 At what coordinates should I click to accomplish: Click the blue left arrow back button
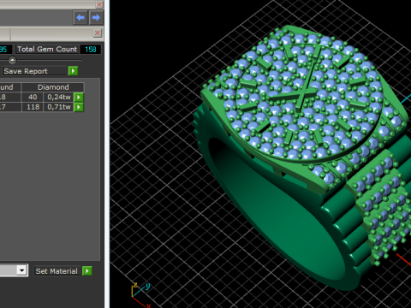[80, 18]
